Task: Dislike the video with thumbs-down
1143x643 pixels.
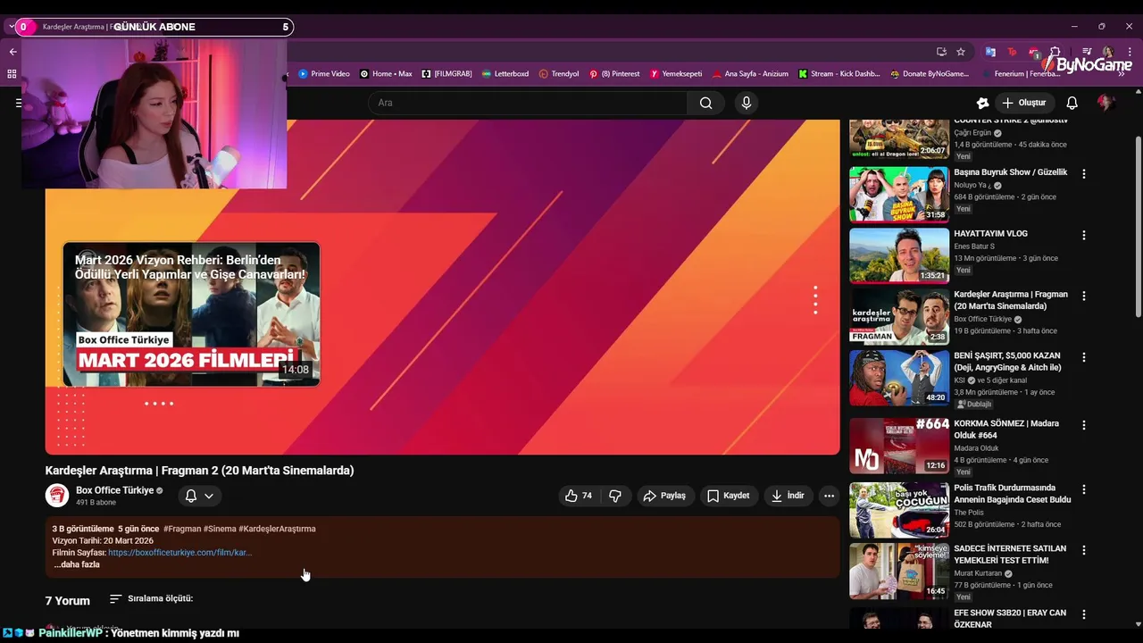Action: click(x=615, y=496)
